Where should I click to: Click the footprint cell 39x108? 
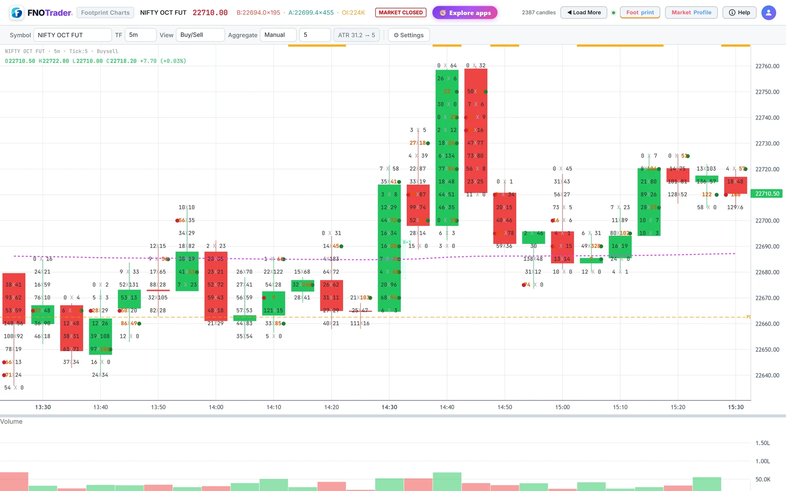click(x=100, y=336)
